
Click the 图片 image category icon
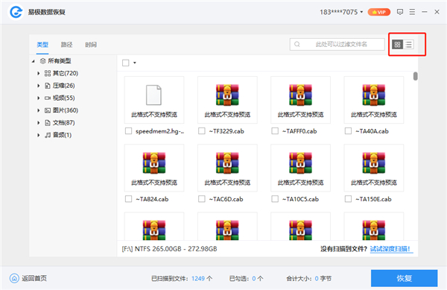tap(48, 110)
